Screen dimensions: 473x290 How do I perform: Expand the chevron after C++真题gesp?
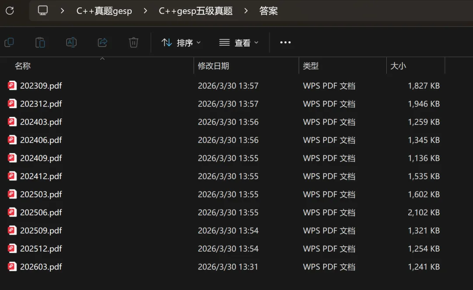(145, 10)
